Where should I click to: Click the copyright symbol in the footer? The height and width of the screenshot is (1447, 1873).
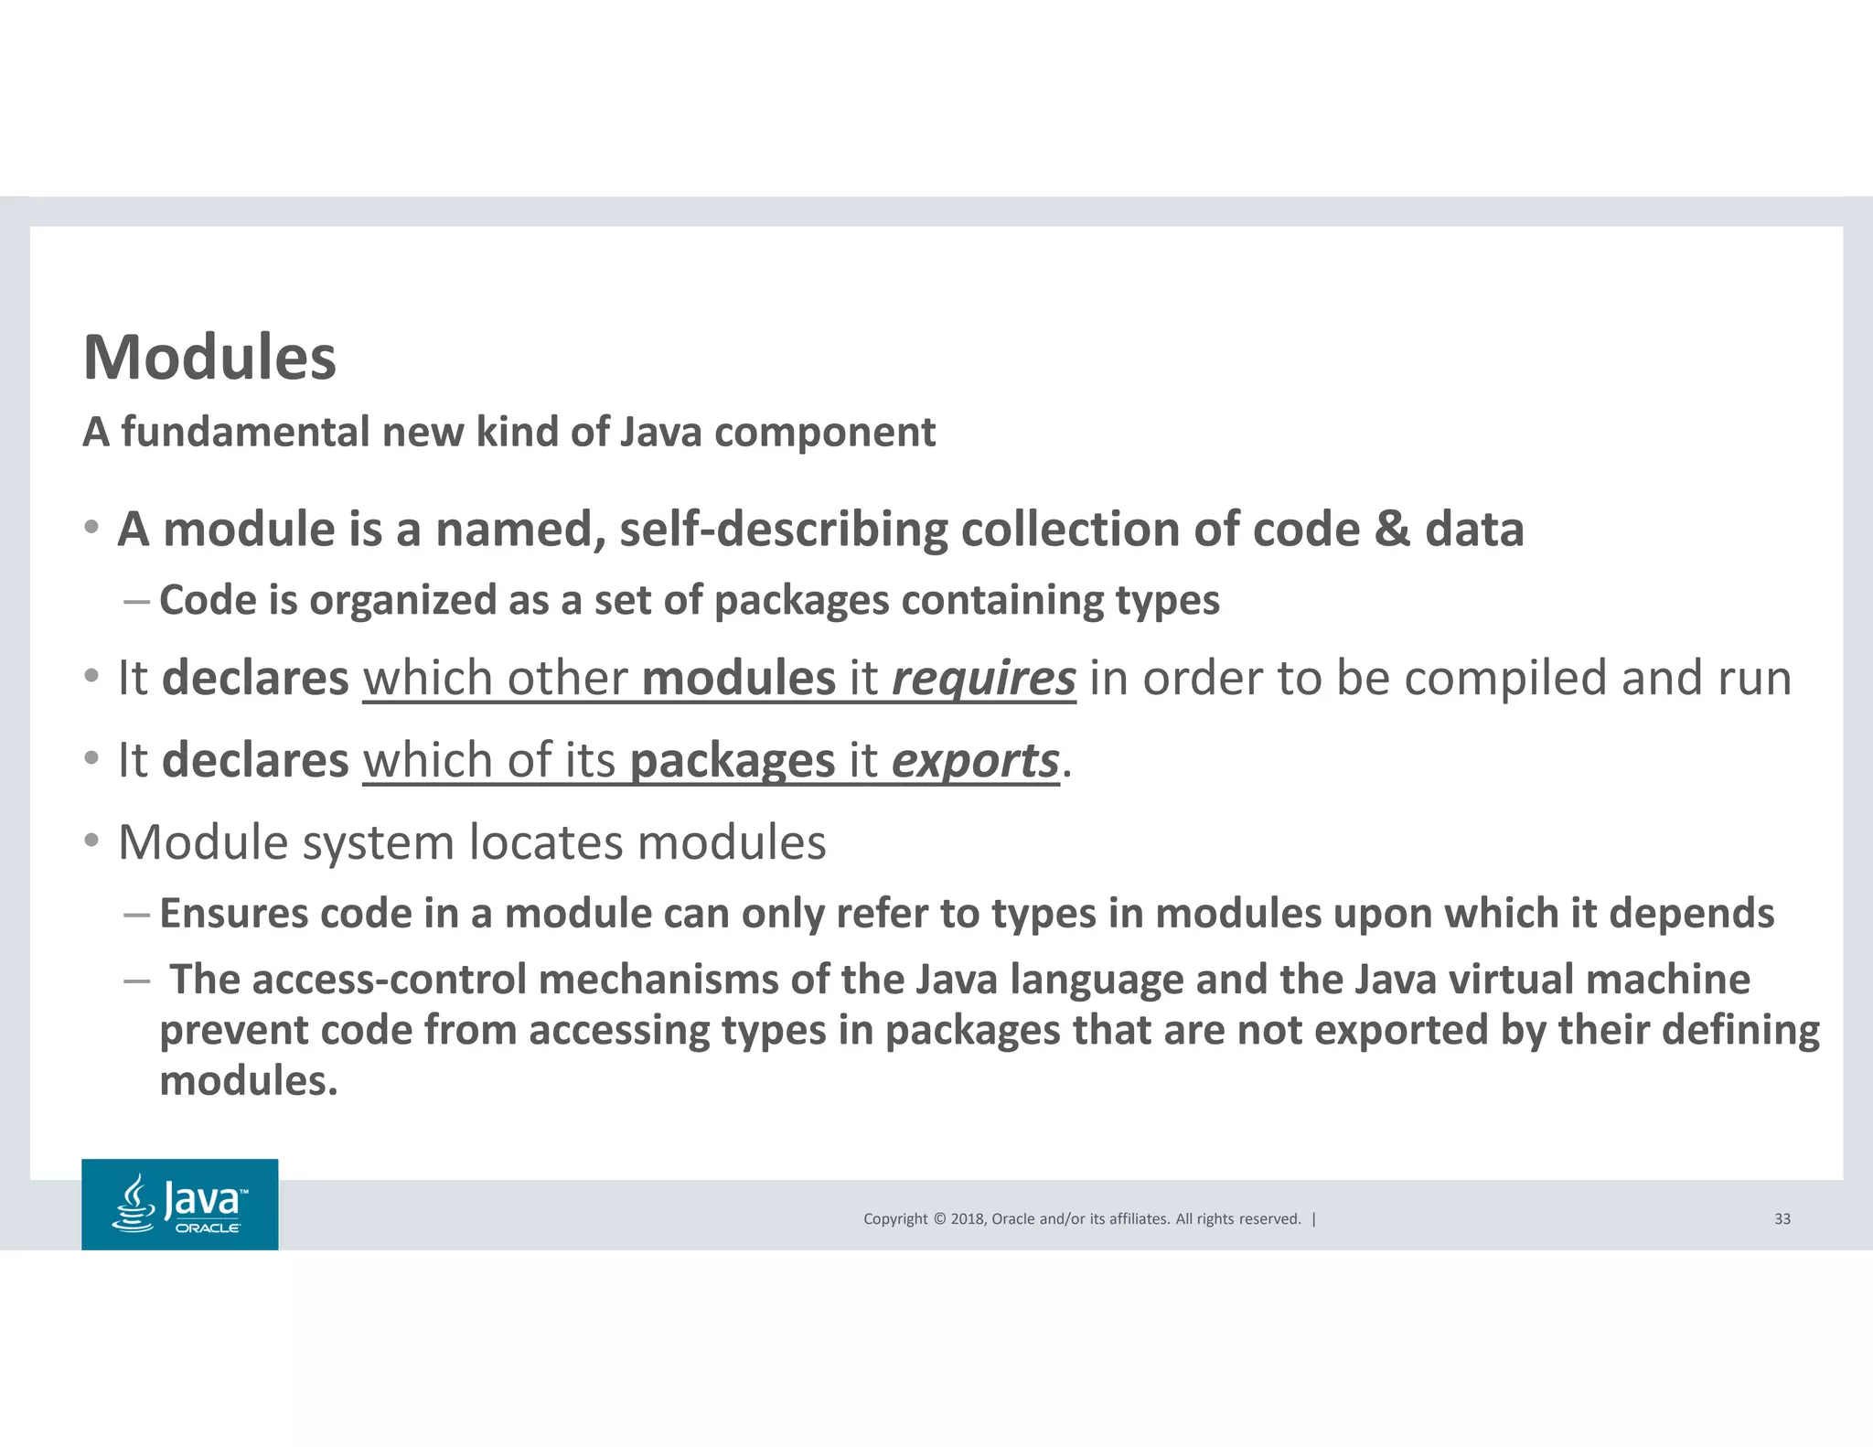click(x=938, y=1218)
